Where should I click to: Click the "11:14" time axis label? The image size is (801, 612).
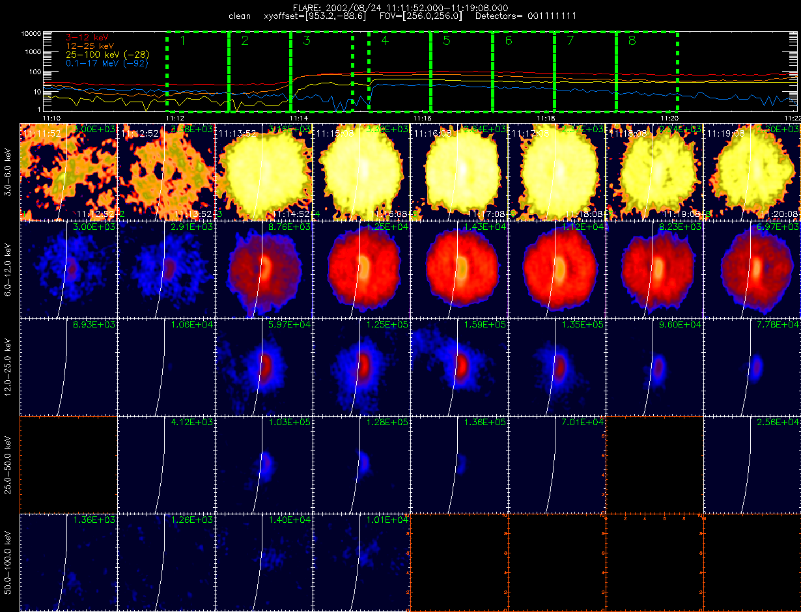299,117
